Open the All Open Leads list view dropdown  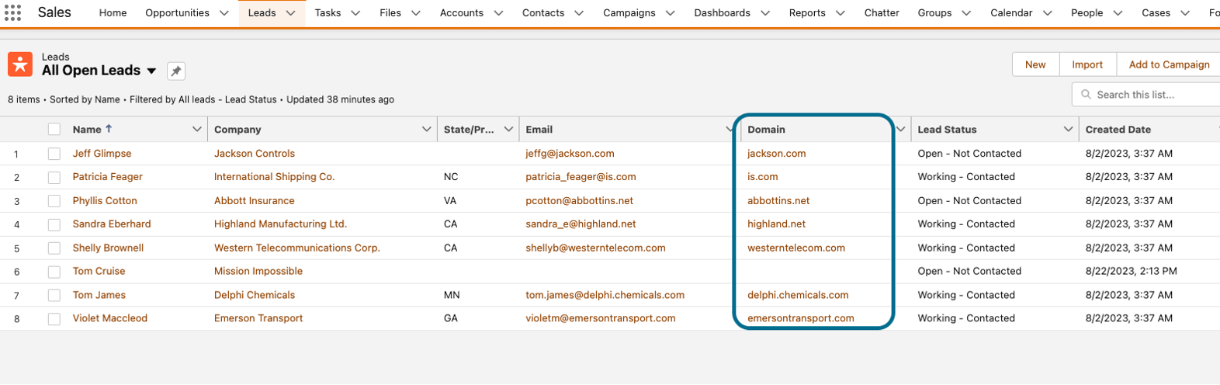pyautogui.click(x=152, y=71)
